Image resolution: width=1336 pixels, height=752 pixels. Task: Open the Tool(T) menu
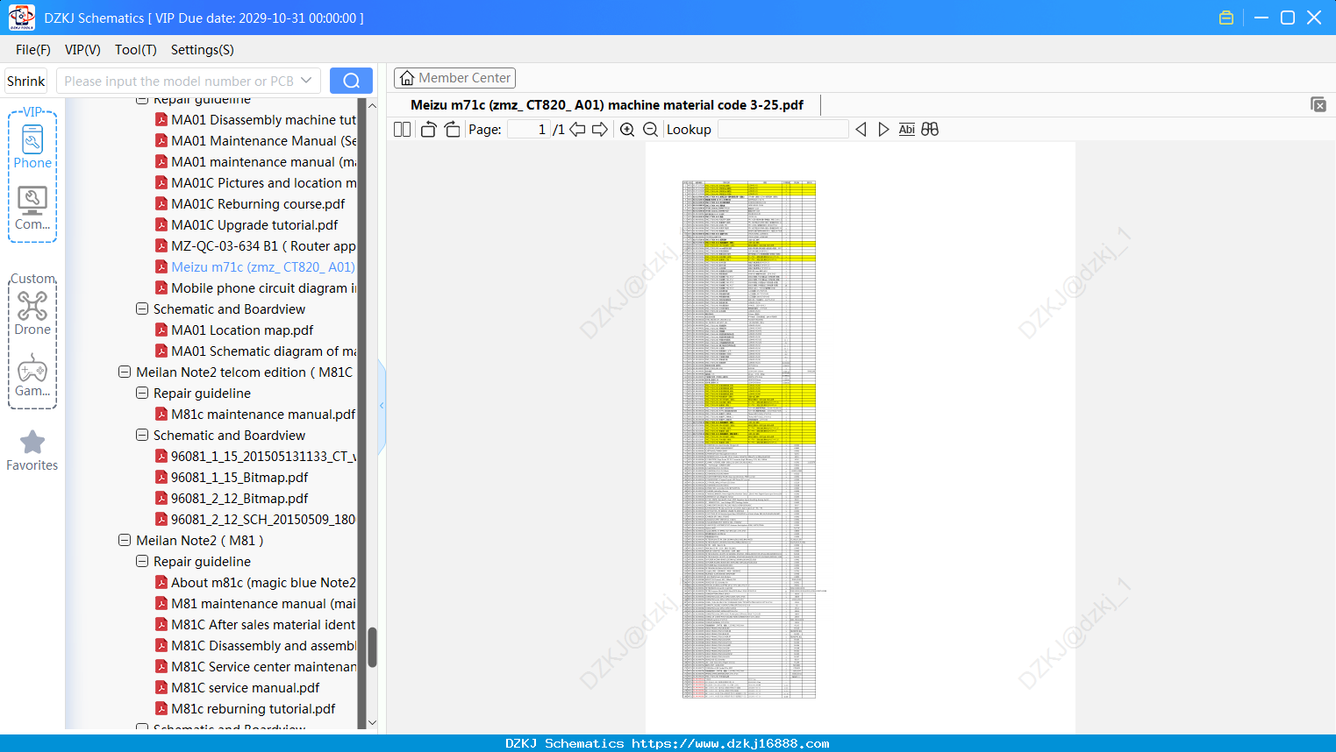click(x=136, y=50)
